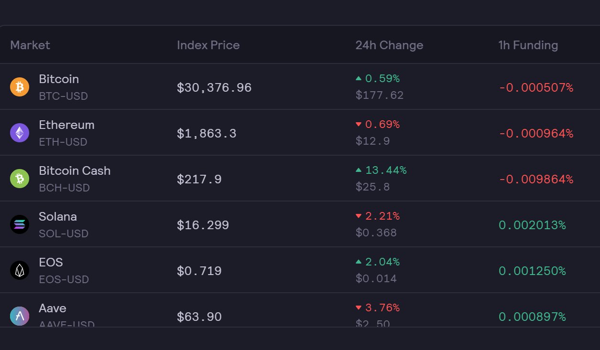Sort by the Index Price column header
This screenshot has height=350, width=600.
[x=208, y=45]
